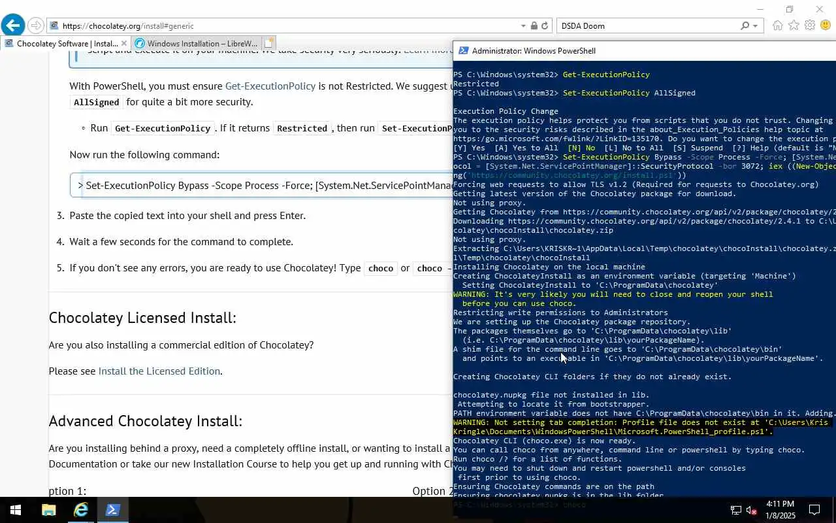836x523 pixels.
Task: Open the address bar autocomplete dropdown arrow
Action: 523,26
